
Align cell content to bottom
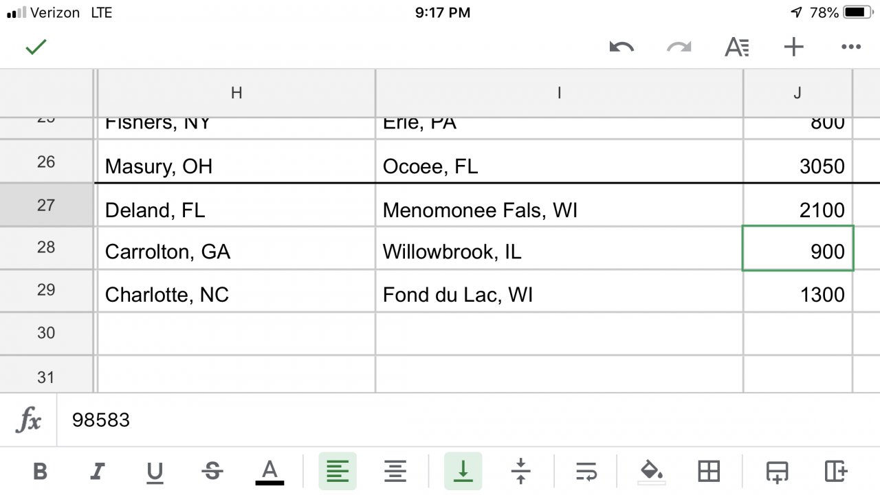pyautogui.click(x=463, y=472)
